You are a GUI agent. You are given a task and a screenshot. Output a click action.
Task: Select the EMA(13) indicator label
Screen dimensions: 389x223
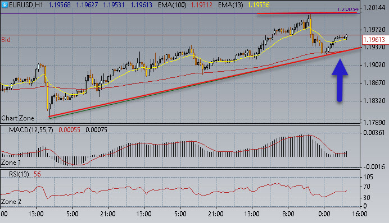point(230,5)
